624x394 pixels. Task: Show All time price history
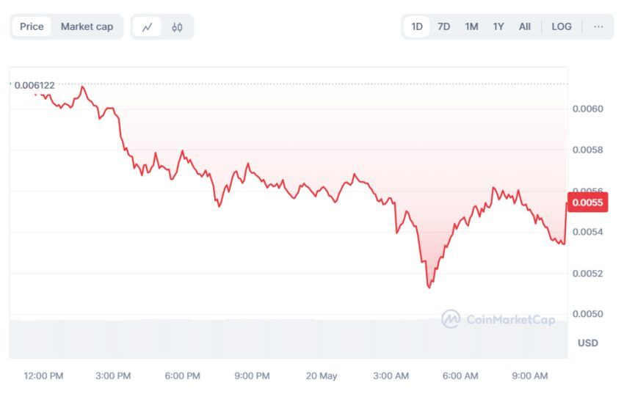point(524,26)
